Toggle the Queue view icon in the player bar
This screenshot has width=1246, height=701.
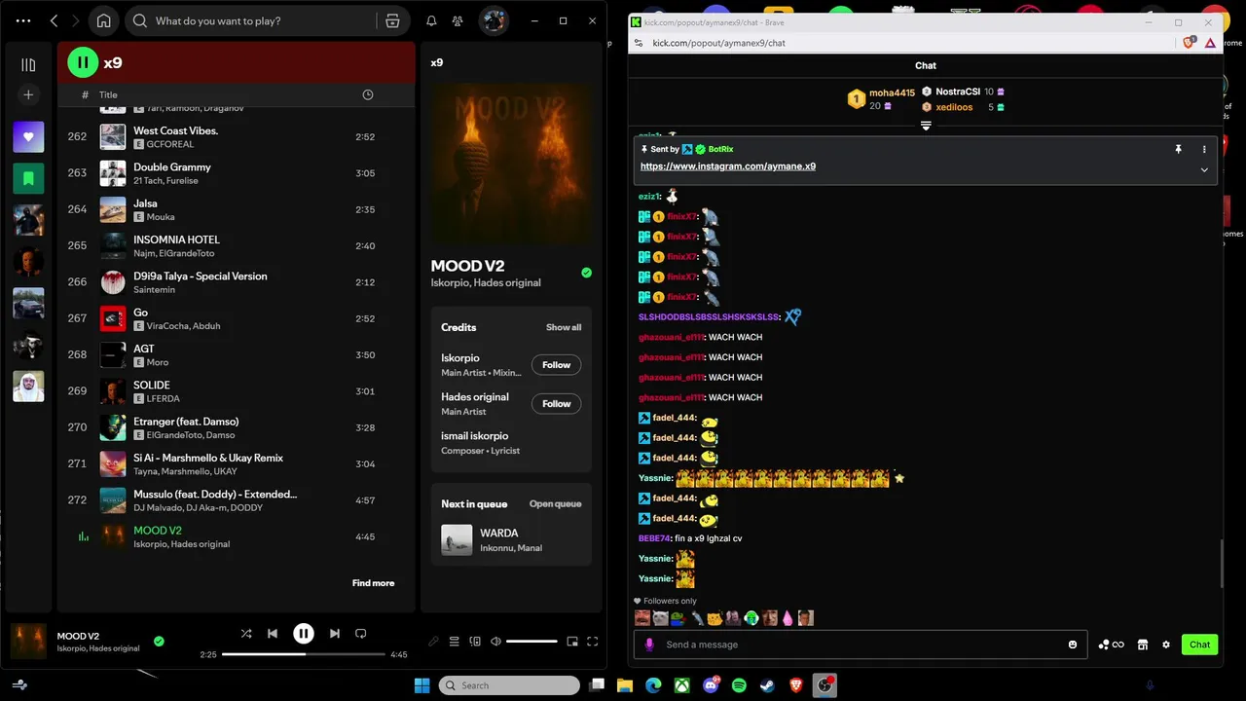[x=454, y=642]
